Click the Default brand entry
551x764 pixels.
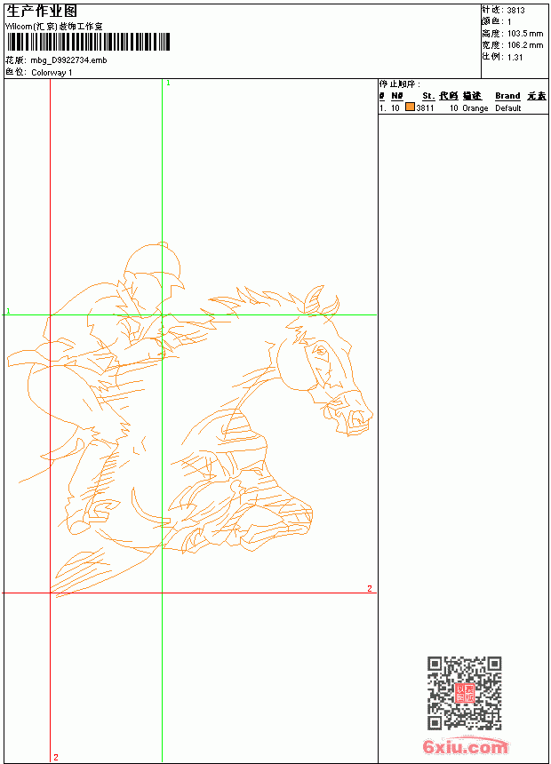point(508,108)
